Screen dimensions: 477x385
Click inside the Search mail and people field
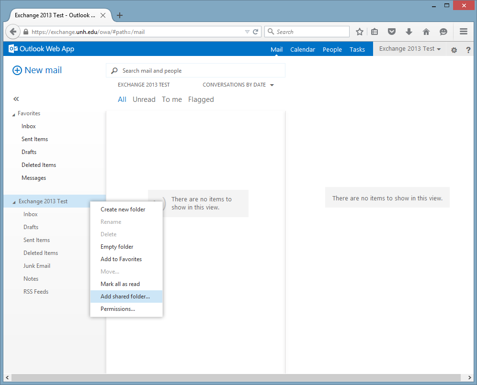[192, 70]
